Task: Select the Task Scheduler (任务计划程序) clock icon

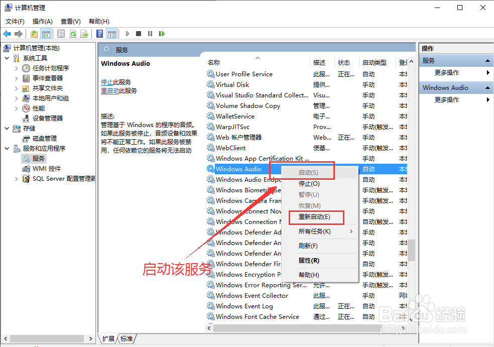Action: 26,68
